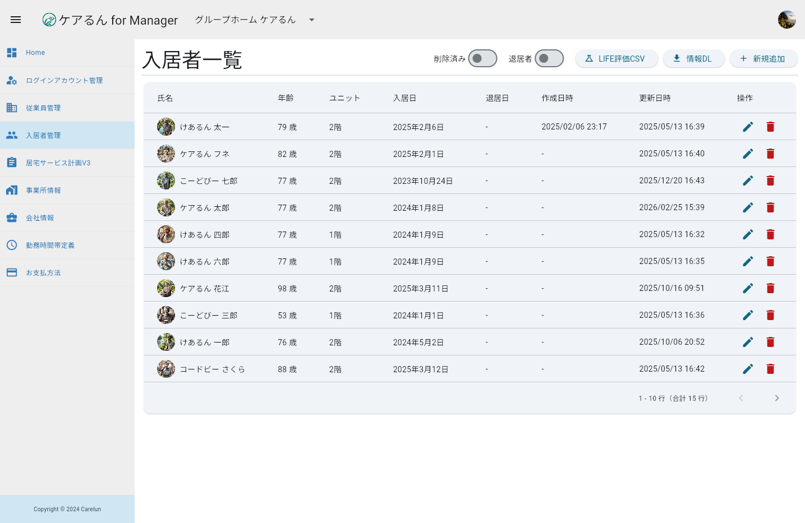Go to previous page of residents

point(740,398)
